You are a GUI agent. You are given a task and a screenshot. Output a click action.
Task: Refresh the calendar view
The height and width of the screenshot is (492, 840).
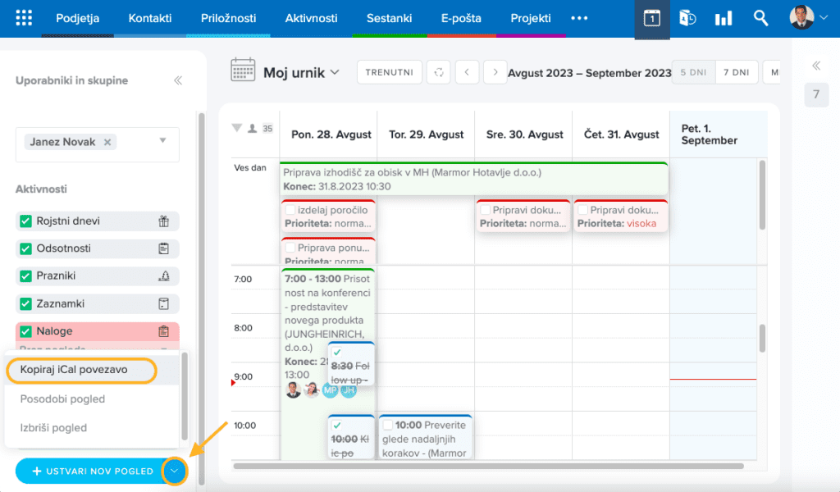[438, 72]
